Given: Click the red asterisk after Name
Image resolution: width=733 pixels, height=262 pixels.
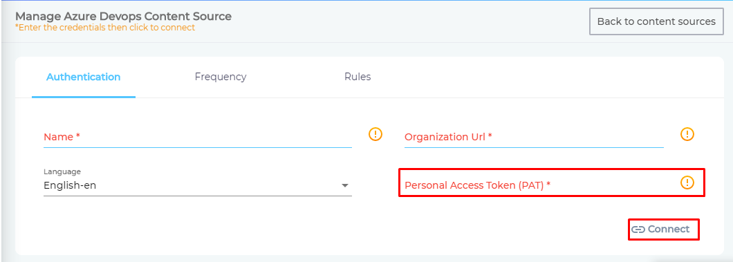Looking at the screenshot, I should (77, 135).
